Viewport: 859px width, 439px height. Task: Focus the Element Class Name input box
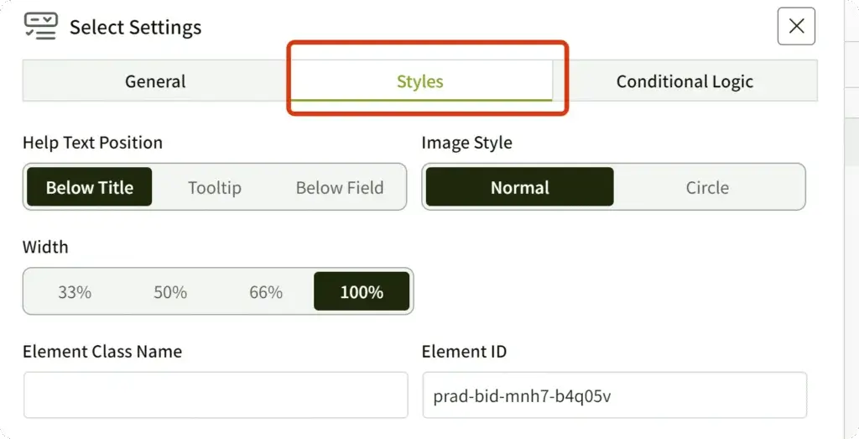216,395
